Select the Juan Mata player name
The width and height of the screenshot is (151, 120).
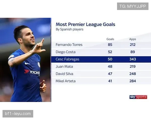point(64,66)
